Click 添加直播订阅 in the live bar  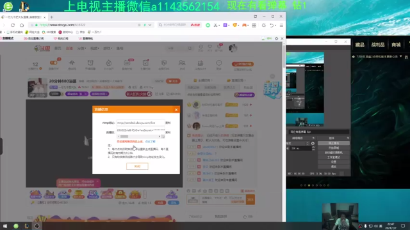[x=34, y=38]
